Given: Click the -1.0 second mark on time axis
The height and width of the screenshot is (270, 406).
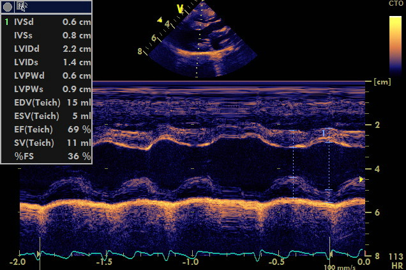Looking at the screenshot, I should (191, 262).
